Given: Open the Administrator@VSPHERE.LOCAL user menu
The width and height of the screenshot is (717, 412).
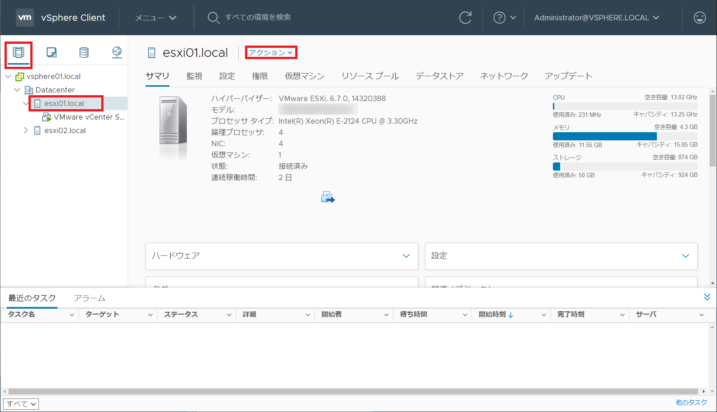Looking at the screenshot, I should 596,18.
